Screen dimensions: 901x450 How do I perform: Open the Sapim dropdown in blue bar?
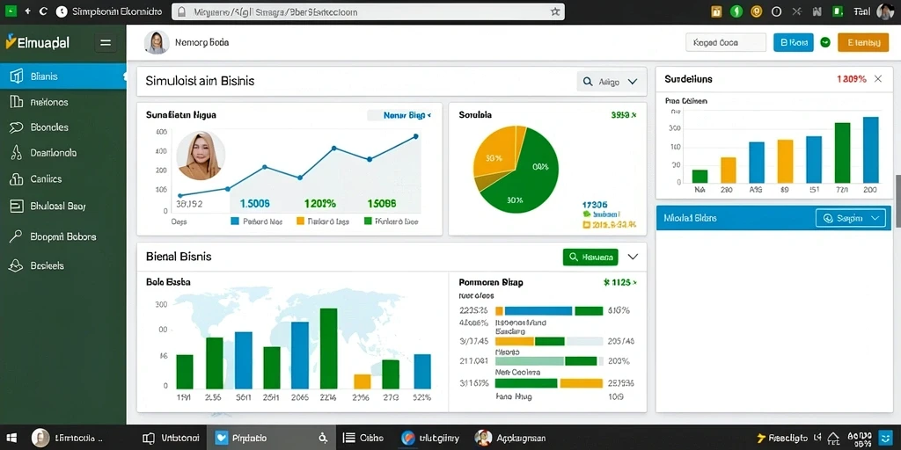click(x=851, y=218)
